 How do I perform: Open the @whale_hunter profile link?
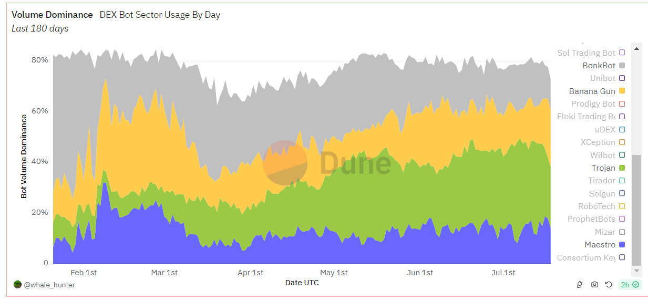[49, 285]
